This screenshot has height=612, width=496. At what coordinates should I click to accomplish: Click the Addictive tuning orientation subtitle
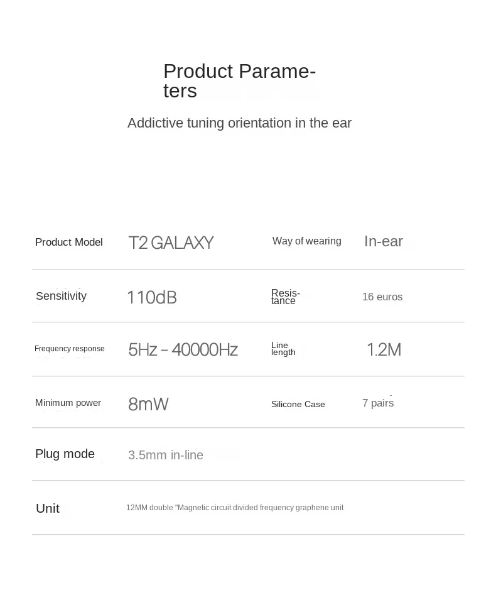[239, 123]
